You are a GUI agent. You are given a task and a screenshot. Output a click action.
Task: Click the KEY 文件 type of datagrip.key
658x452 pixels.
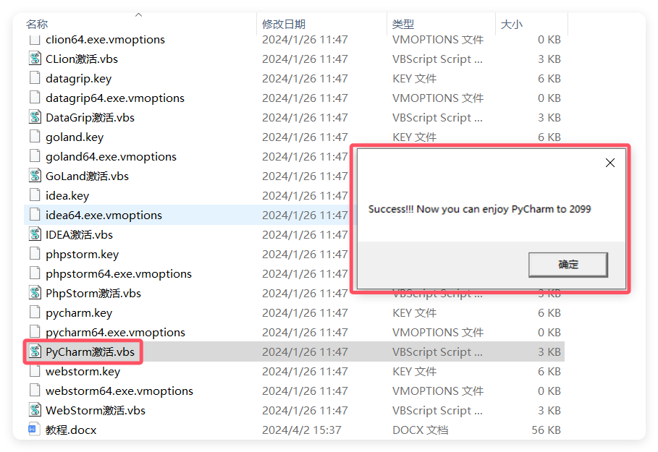[415, 79]
